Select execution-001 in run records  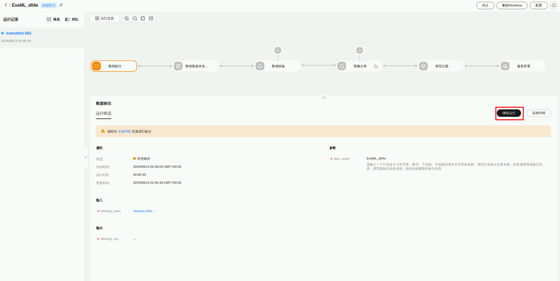click(x=19, y=33)
